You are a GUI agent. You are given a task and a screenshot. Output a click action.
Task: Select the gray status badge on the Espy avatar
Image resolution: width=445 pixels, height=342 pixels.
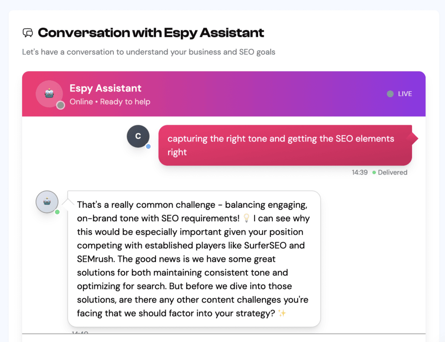[60, 105]
